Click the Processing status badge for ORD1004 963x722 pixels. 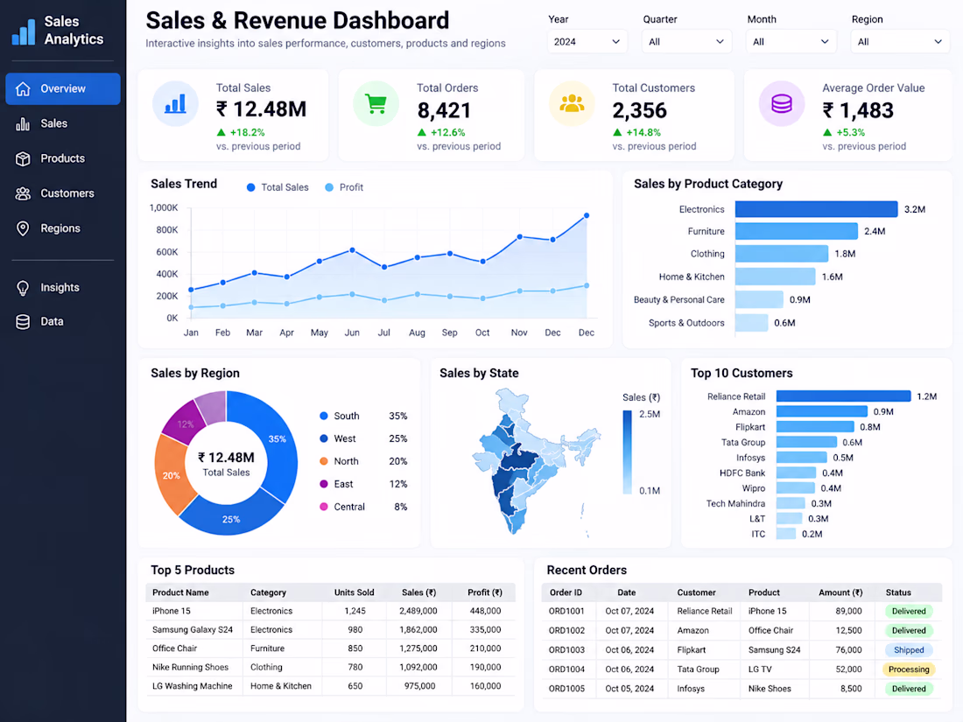tap(909, 669)
